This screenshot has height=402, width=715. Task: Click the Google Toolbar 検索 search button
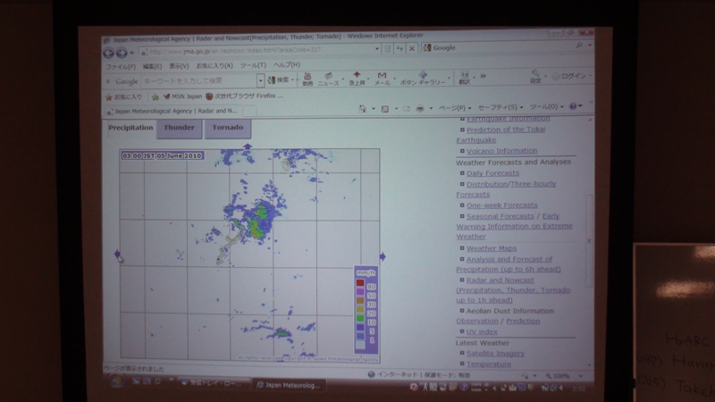[279, 80]
